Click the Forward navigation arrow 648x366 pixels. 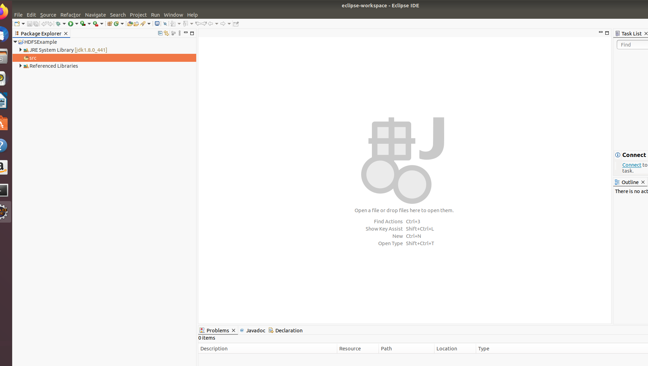[223, 24]
